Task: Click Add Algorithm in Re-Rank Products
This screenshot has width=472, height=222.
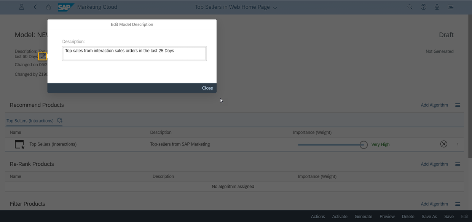Action: point(434,164)
